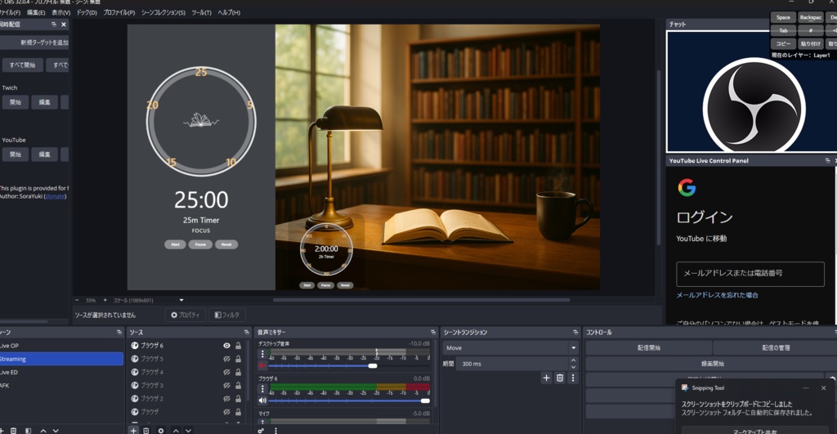Viewport: 837px width, 434px height.
Task: Open 表示(V) menu
Action: [x=60, y=12]
